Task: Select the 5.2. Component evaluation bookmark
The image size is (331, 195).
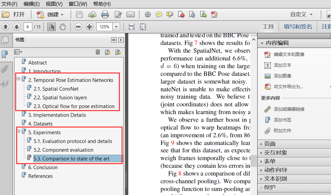Action: (x=63, y=150)
